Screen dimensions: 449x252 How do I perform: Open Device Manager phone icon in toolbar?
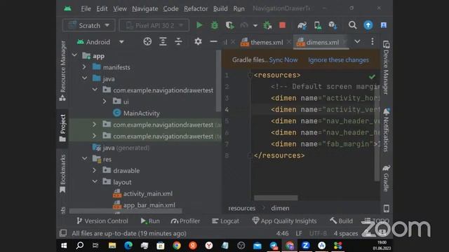click(317, 25)
